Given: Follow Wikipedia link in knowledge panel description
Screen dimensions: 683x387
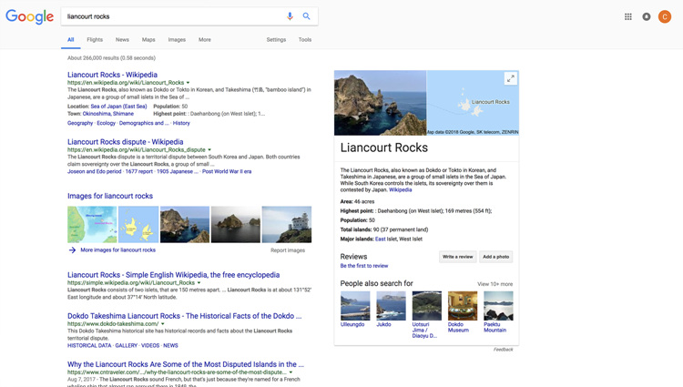Looking at the screenshot, I should [401, 189].
